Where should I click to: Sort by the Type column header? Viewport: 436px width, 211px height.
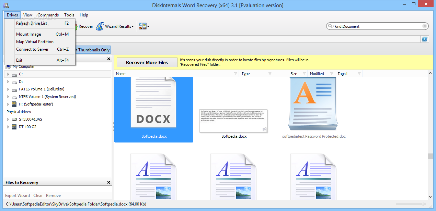point(245,74)
